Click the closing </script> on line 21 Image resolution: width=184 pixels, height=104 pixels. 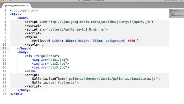pos(33,86)
